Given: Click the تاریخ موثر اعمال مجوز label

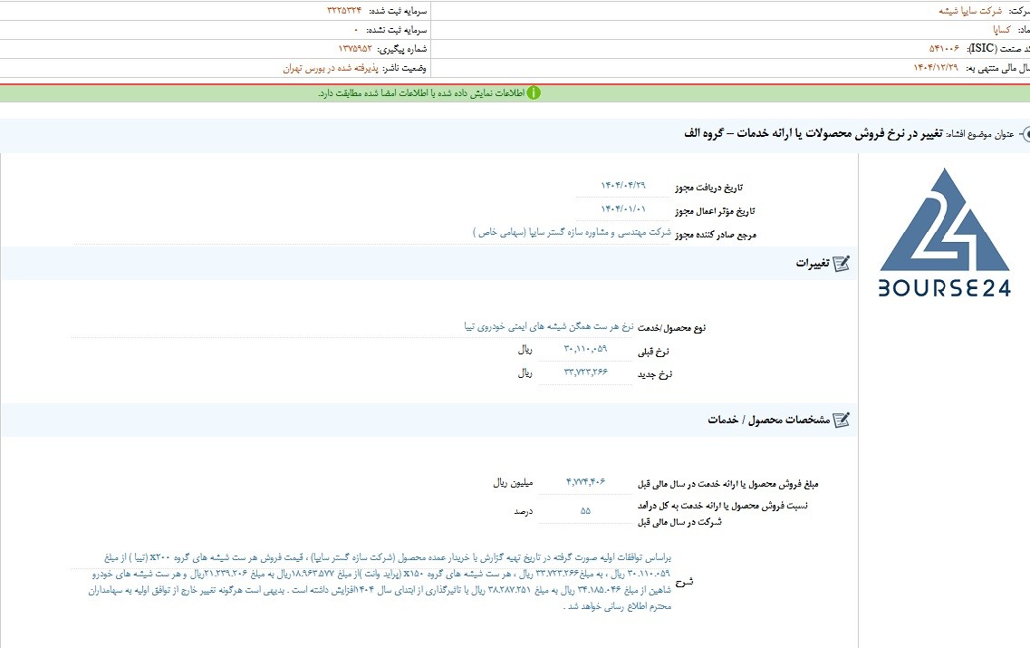Looking at the screenshot, I should (715, 211).
